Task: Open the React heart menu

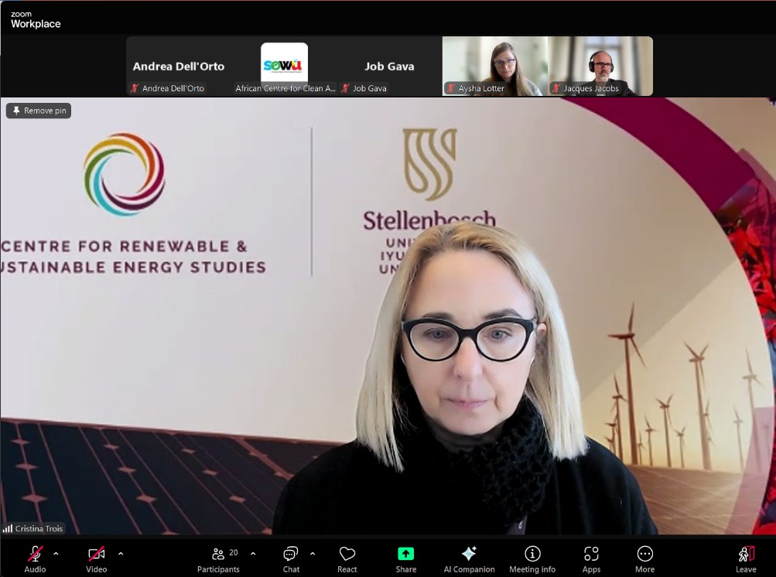Action: pyautogui.click(x=347, y=559)
